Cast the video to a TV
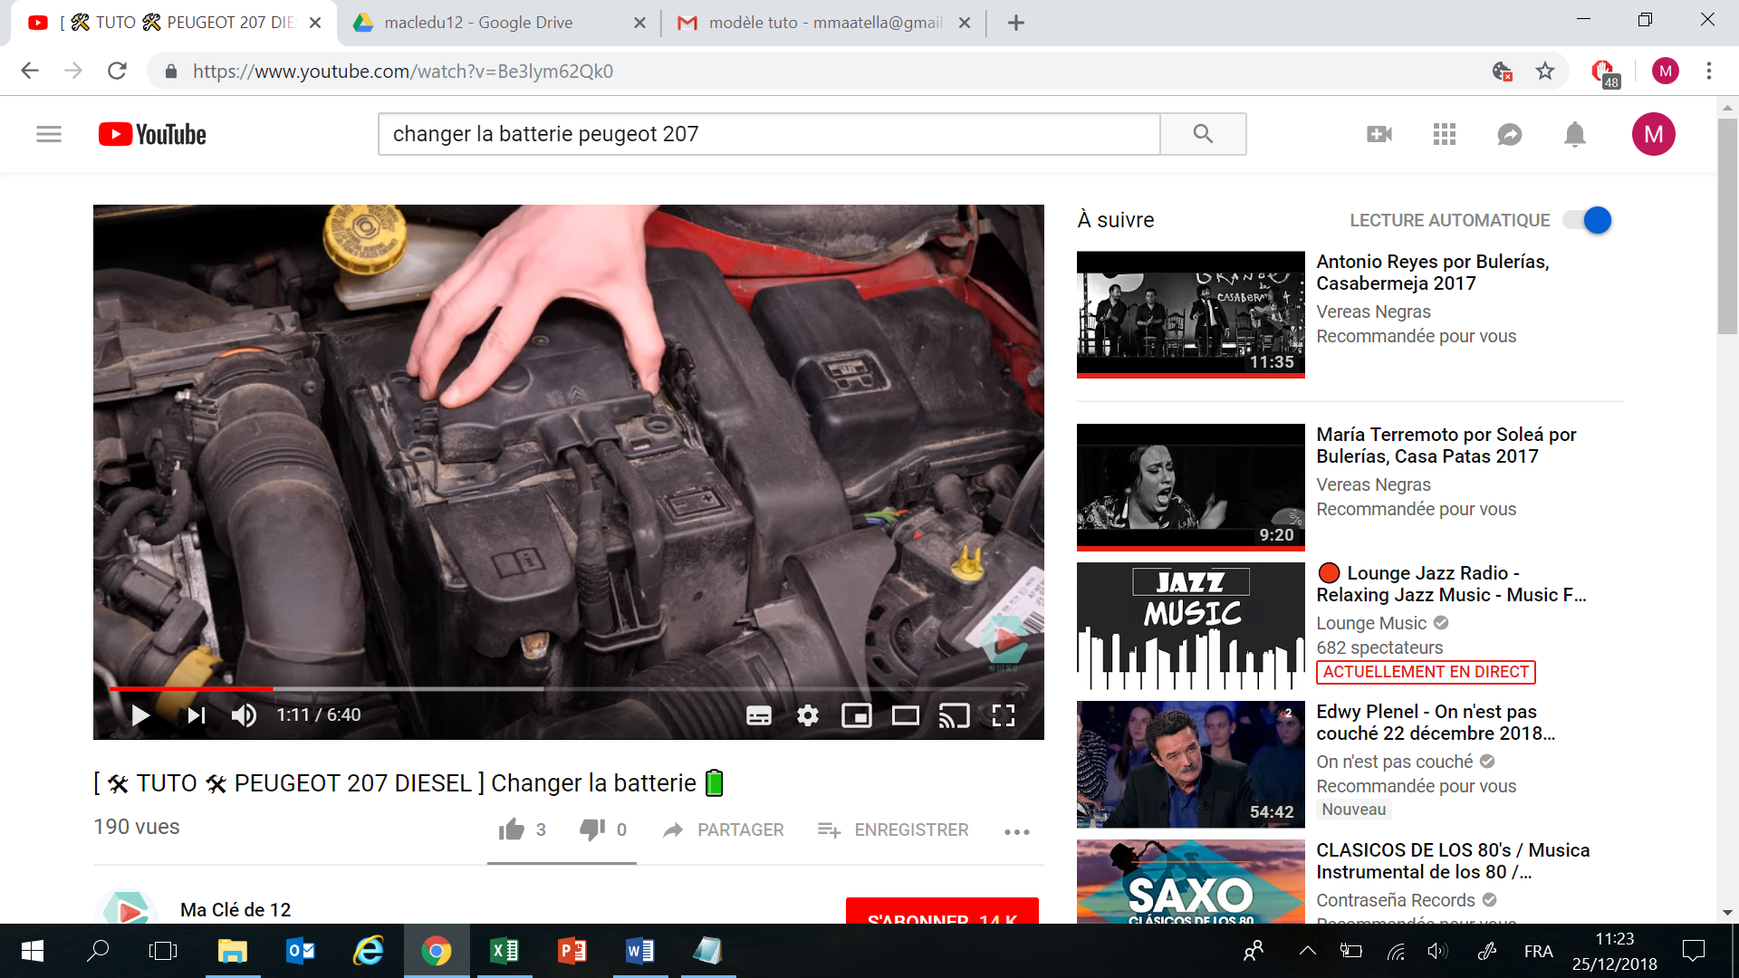1739x978 pixels. tap(955, 715)
